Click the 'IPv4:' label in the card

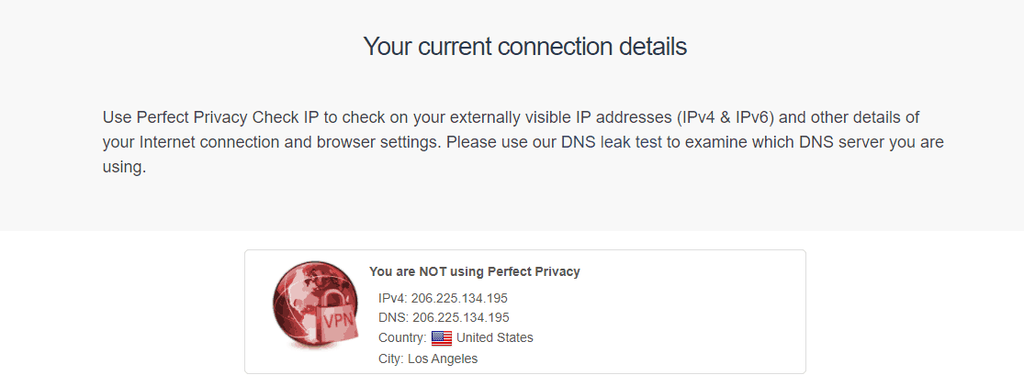click(392, 298)
